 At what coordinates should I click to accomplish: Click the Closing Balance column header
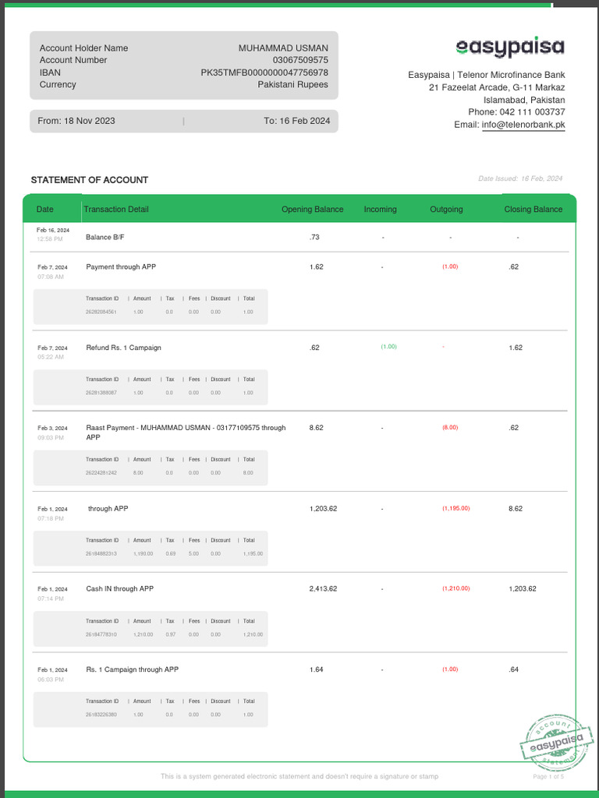coord(533,210)
